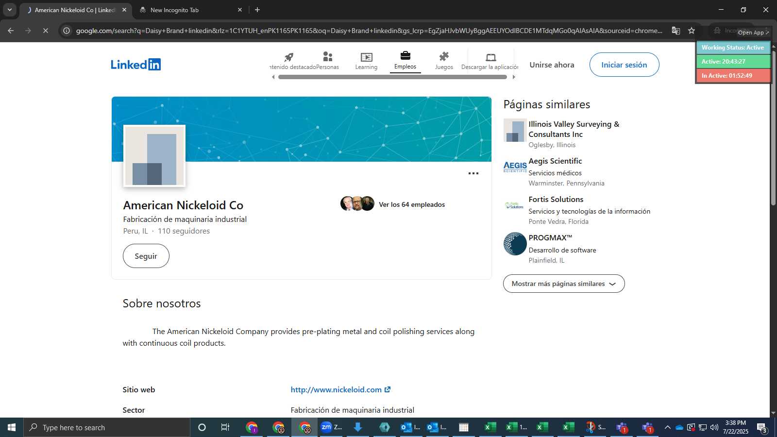
Task: Click the Working Status: Active label
Action: point(733,47)
